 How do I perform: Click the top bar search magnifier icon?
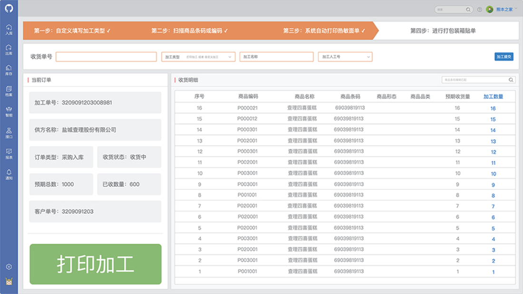click(468, 9)
